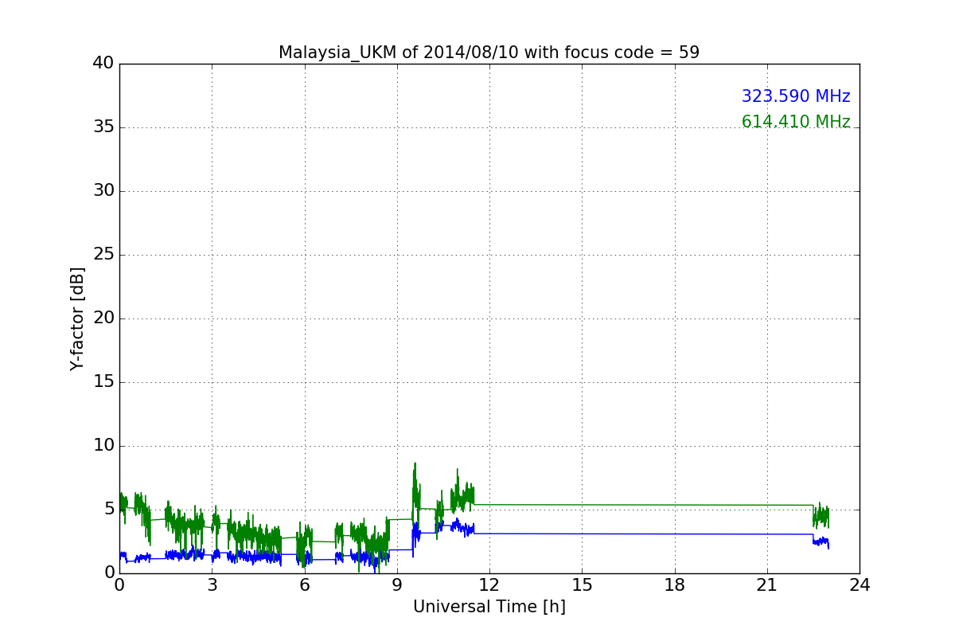Image resolution: width=955 pixels, height=637 pixels.
Task: Click the y-axis tick label 10
Action: pos(103,446)
